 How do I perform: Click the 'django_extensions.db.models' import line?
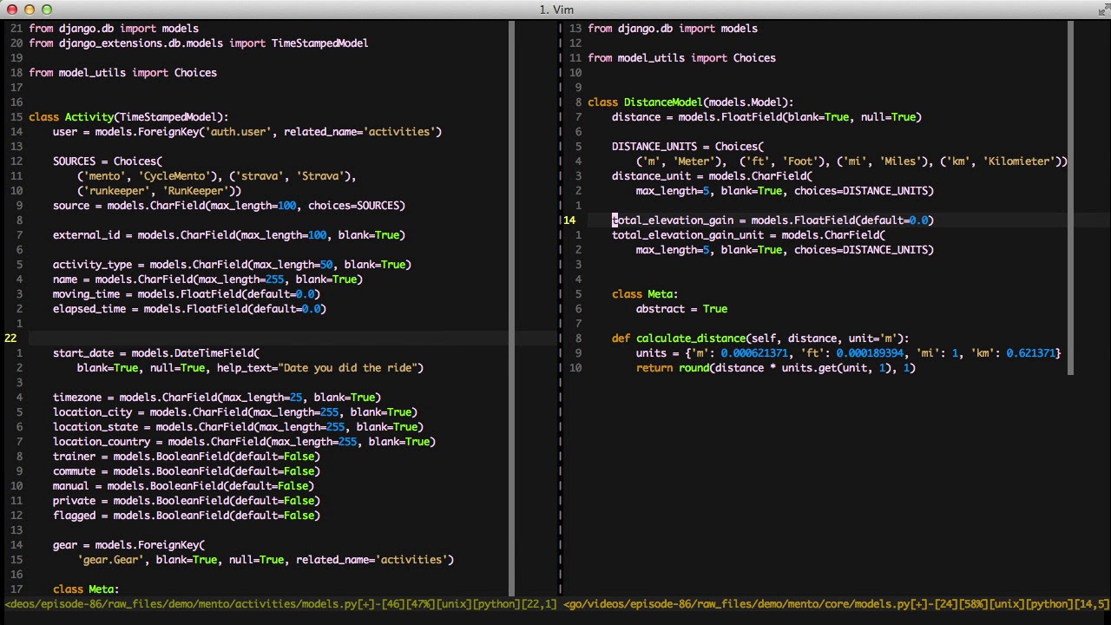(x=199, y=43)
